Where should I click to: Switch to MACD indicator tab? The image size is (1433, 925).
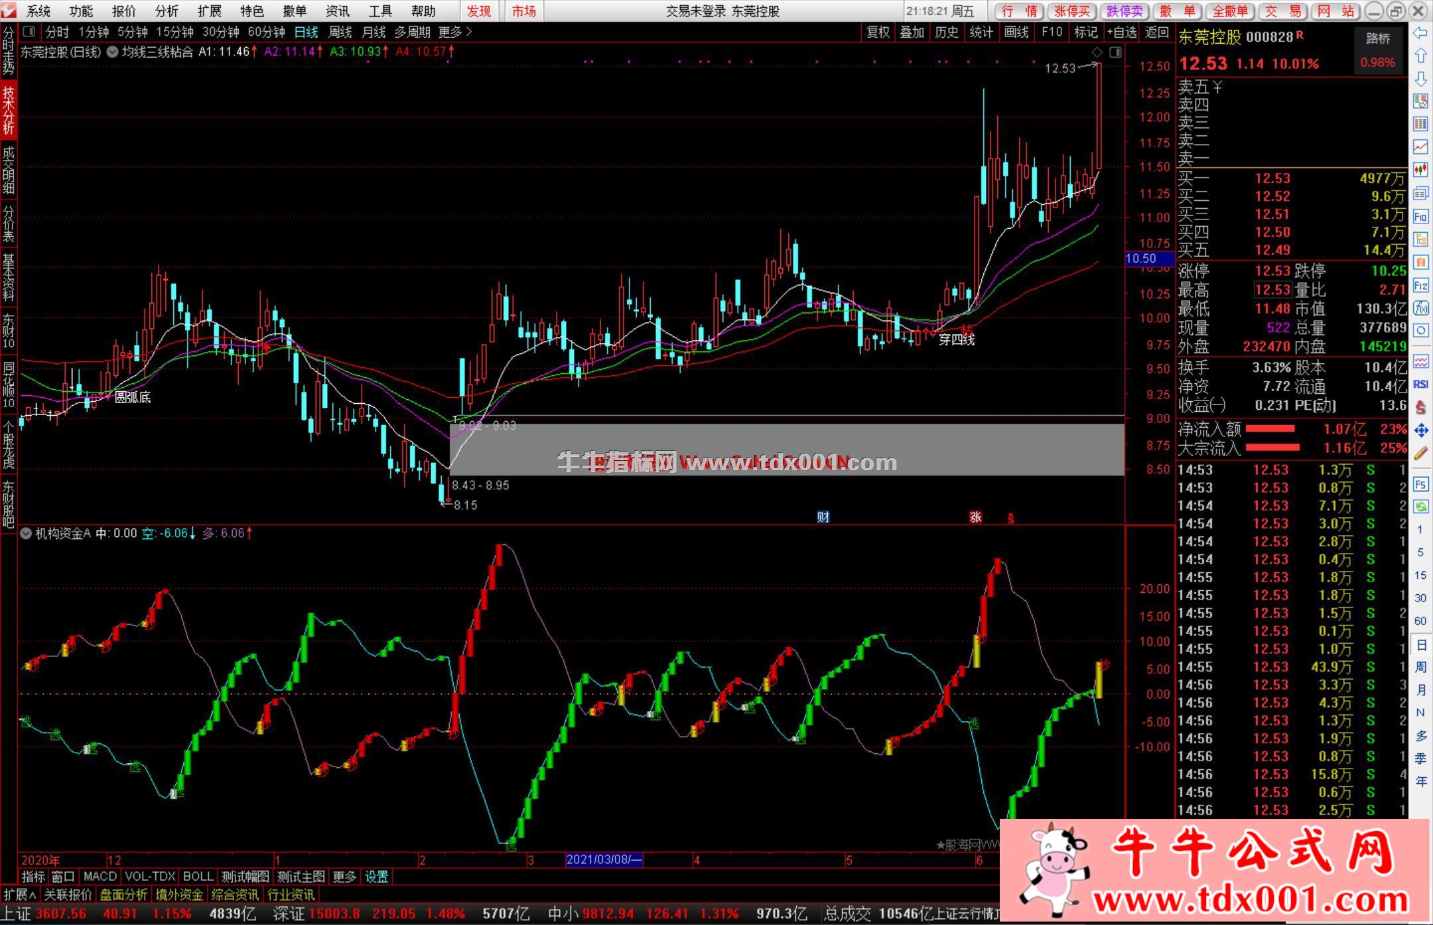[x=100, y=877]
